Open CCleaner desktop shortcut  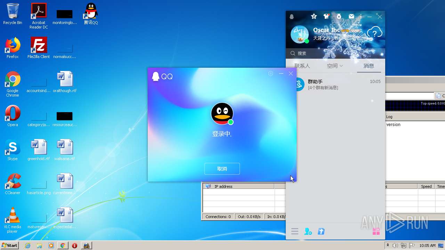[x=13, y=184]
